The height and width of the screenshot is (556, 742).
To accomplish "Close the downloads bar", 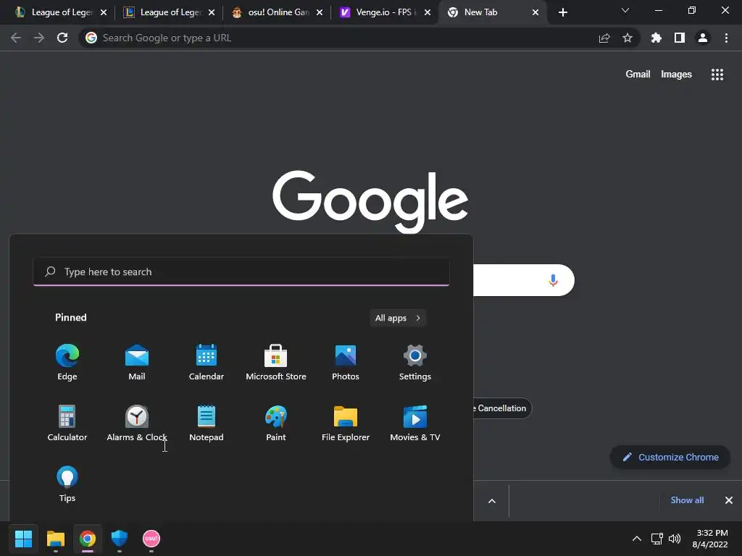I will 729,500.
